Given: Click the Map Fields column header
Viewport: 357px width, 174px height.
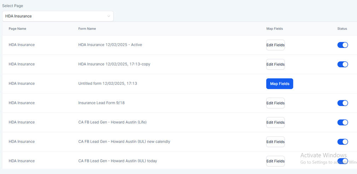Looking at the screenshot, I should pyautogui.click(x=275, y=29).
